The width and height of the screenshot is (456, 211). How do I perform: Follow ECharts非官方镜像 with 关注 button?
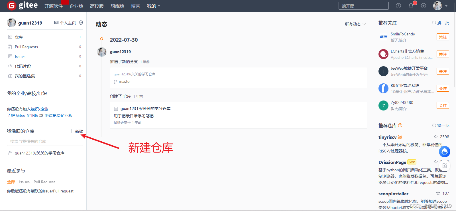click(x=443, y=54)
